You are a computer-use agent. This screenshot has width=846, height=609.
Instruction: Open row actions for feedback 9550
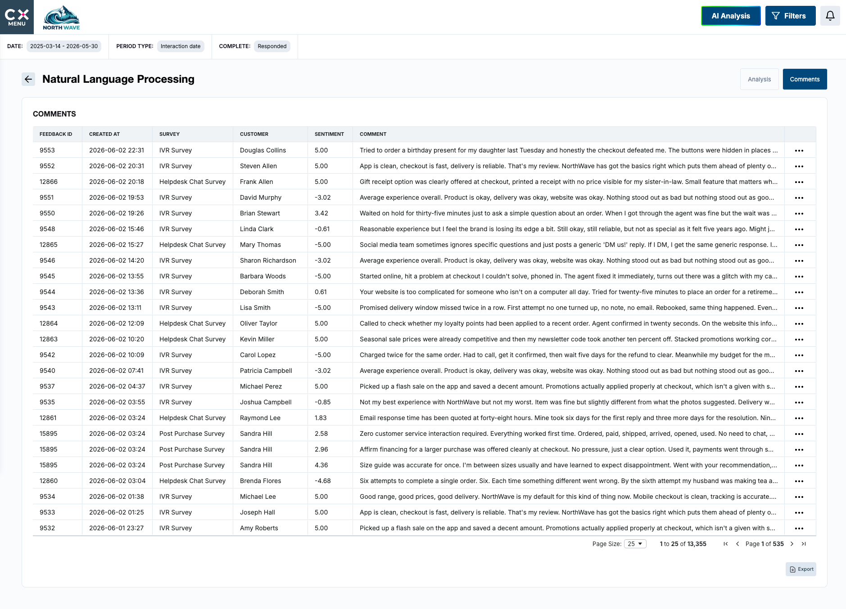coord(799,214)
